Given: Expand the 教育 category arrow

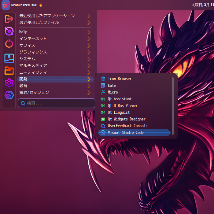Looking at the screenshot, I should click(x=89, y=86).
